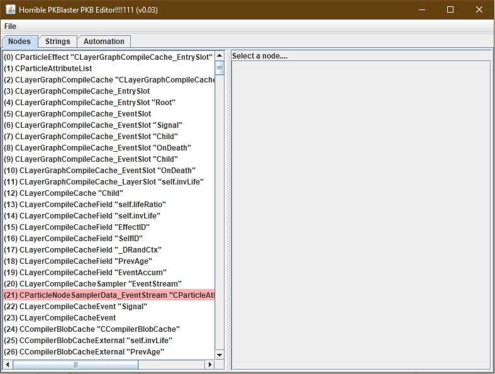Select node (22) CLayerCompileCacheEvent "Signal"
Viewport: 495px width, 374px height.
coord(109,307)
